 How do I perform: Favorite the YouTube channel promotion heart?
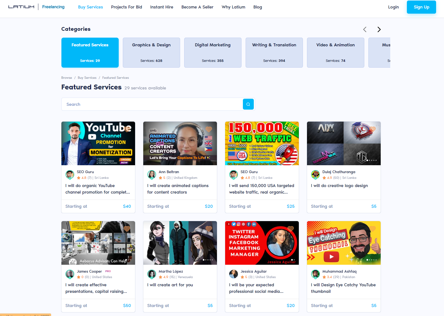click(127, 129)
